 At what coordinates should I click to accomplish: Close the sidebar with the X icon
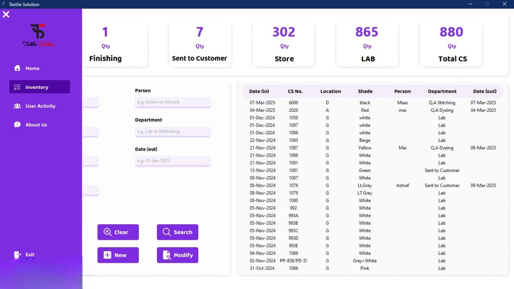coord(6,14)
